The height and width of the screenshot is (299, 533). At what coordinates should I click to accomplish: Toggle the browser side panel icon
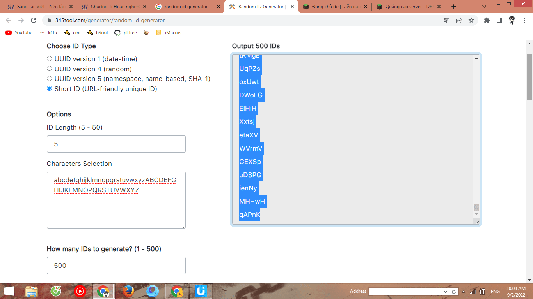[499, 20]
